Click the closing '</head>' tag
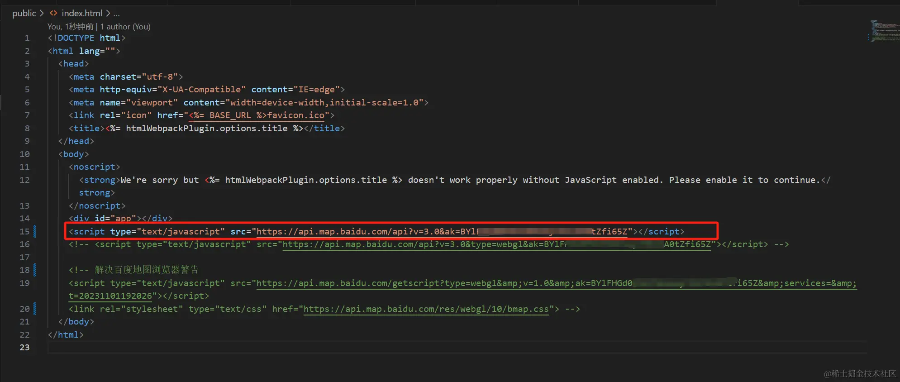Viewport: 900px width, 382px height. 76,141
